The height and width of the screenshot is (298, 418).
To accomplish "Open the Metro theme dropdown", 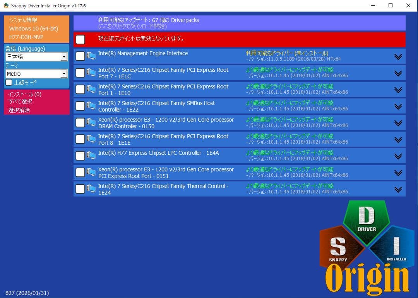I will (x=37, y=74).
